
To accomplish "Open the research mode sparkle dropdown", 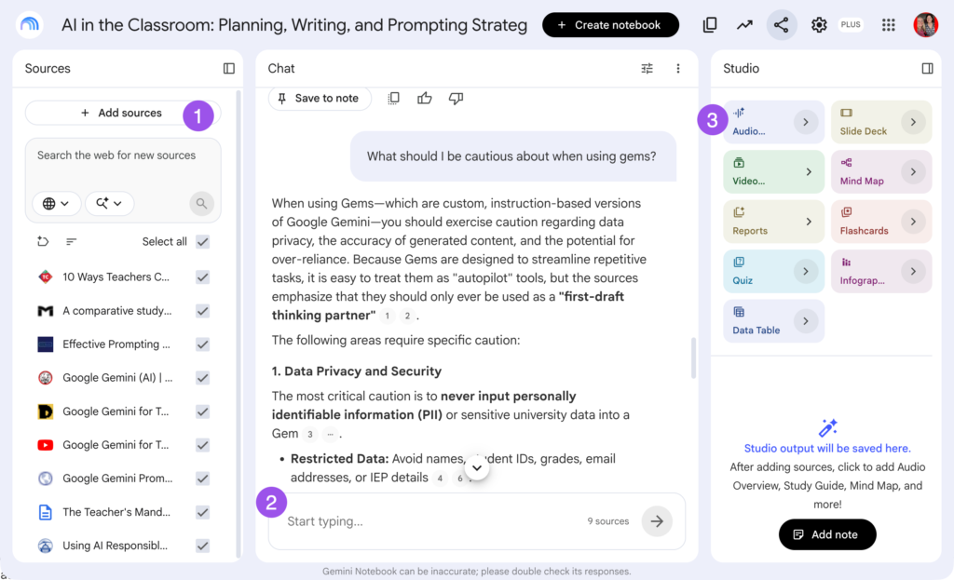I will coord(109,203).
